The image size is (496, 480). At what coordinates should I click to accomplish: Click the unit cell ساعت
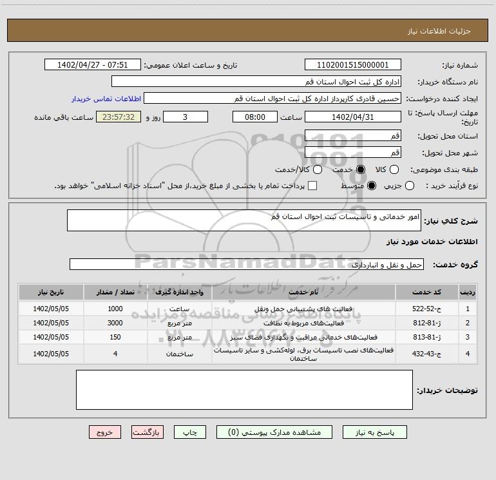click(x=180, y=309)
